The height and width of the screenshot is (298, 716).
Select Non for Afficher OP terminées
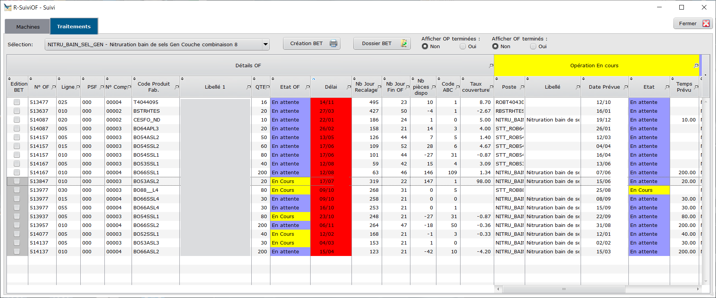425,46
